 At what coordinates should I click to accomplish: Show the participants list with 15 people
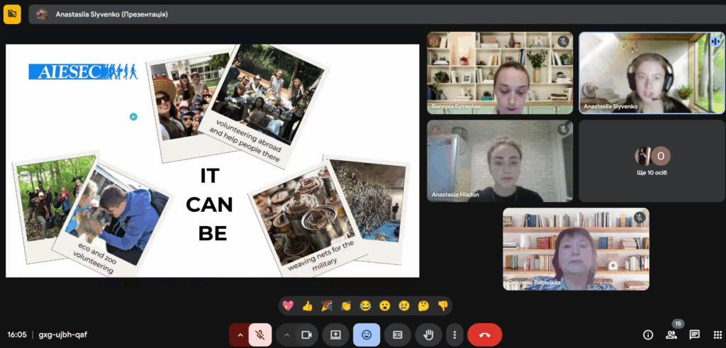671,335
